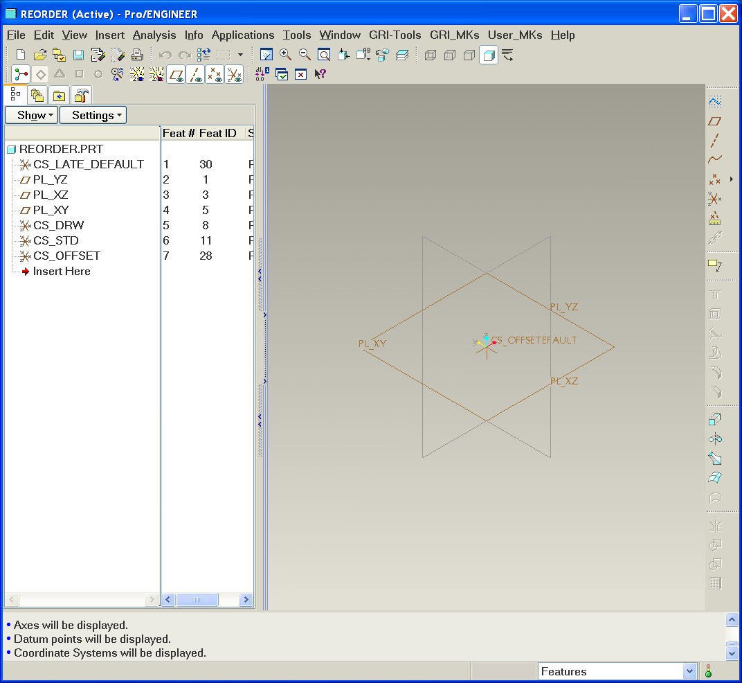
Task: Select the Datum Axis tool in the right toolbar
Action: [715, 140]
